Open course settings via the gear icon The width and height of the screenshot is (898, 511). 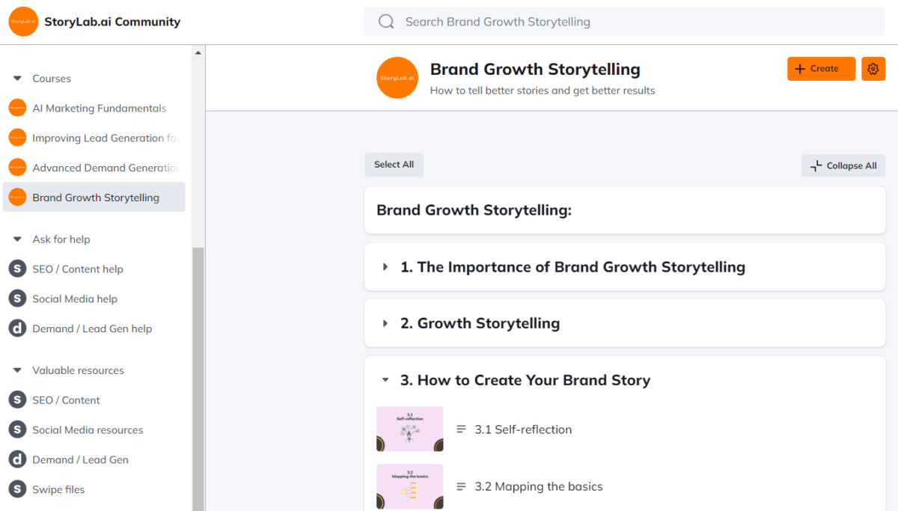[x=873, y=68]
